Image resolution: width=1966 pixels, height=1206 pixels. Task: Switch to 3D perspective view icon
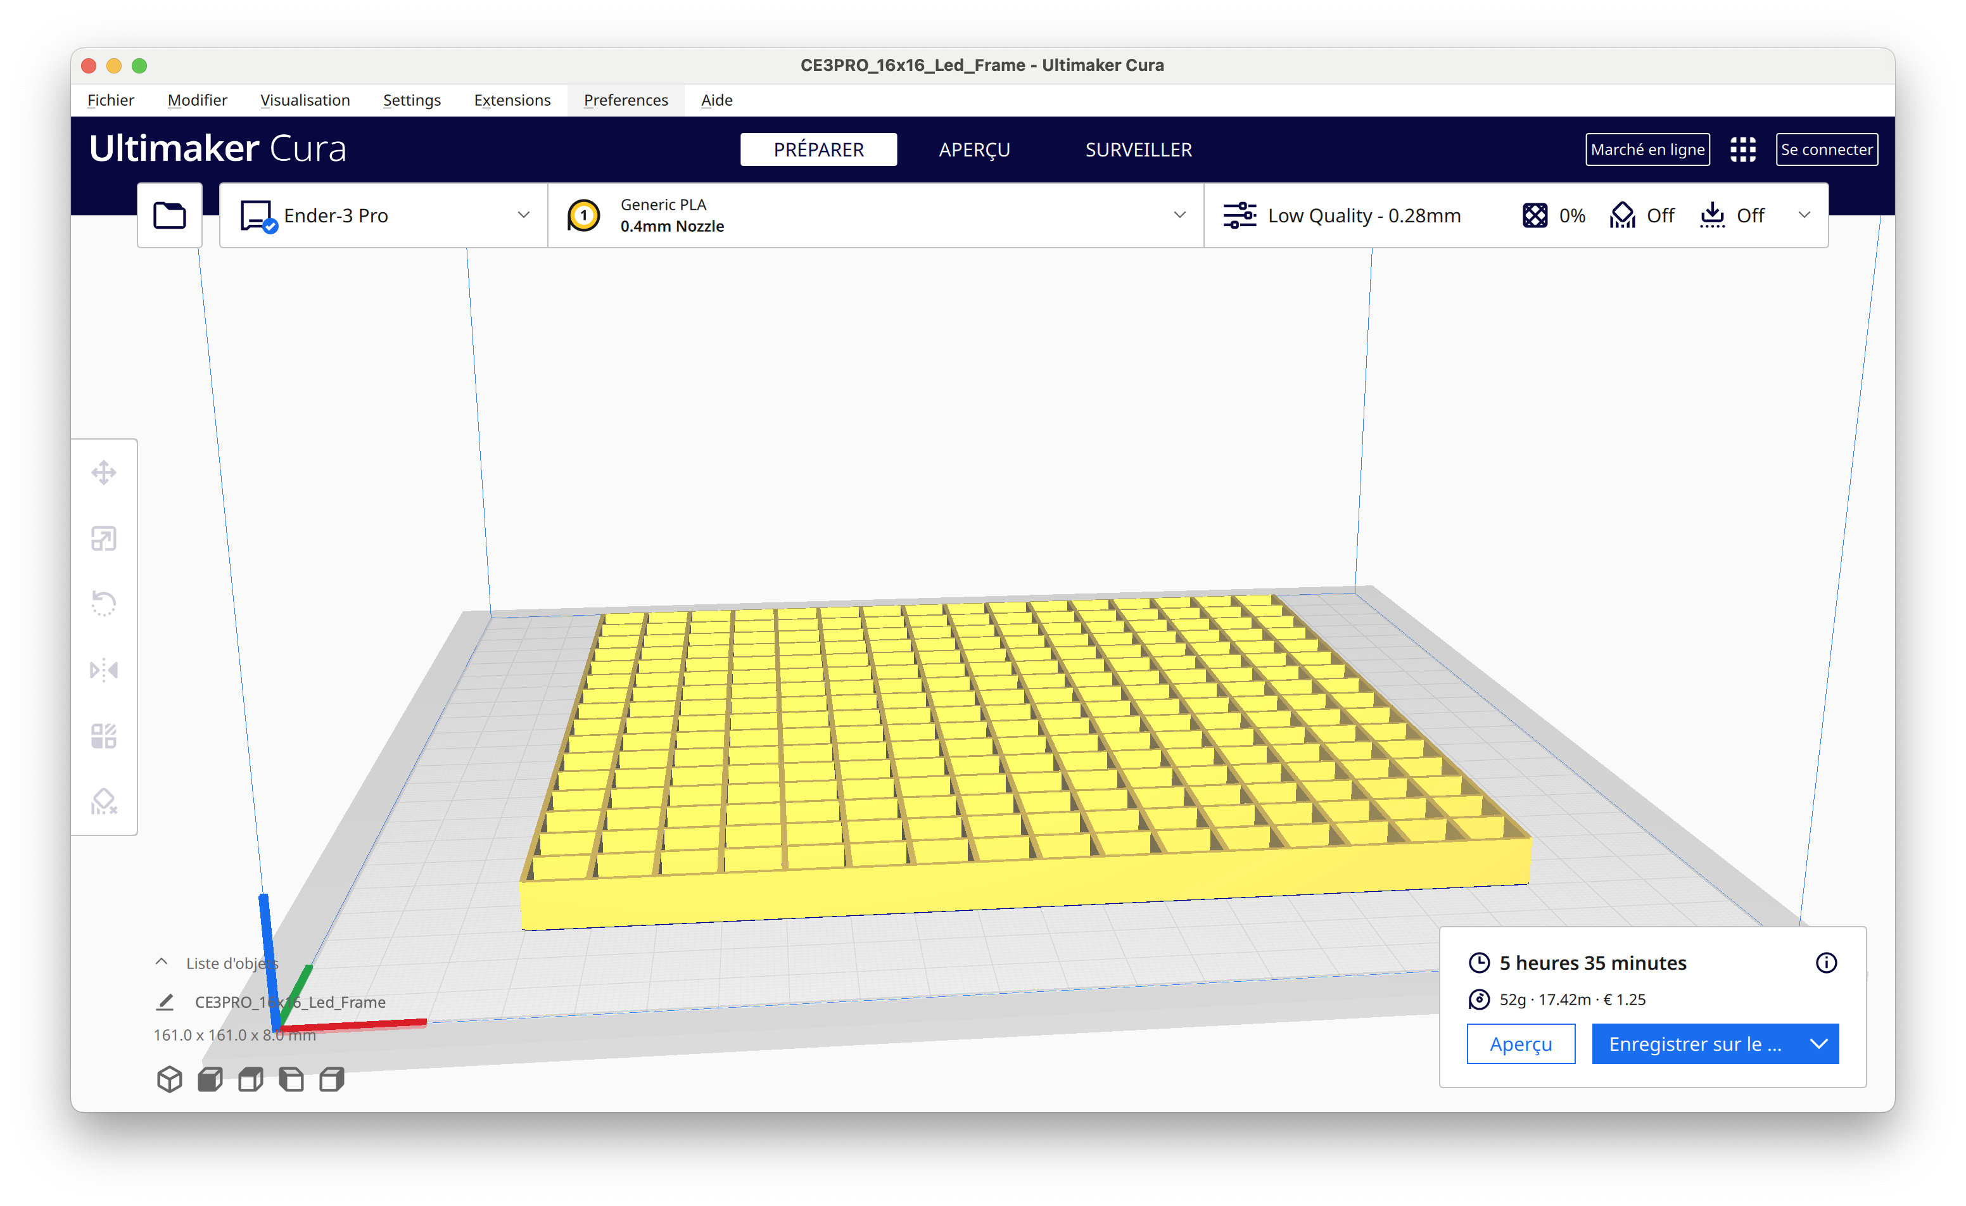[x=169, y=1079]
